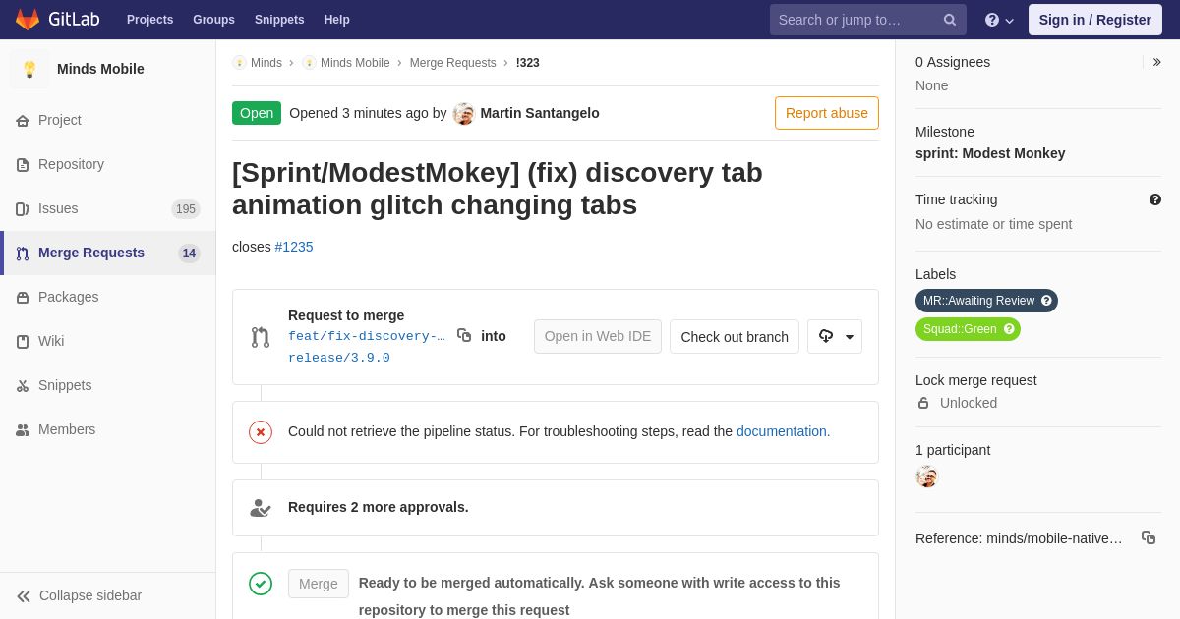Click the GitLab fox logo
The width and height of the screenshot is (1180, 619).
(28, 20)
